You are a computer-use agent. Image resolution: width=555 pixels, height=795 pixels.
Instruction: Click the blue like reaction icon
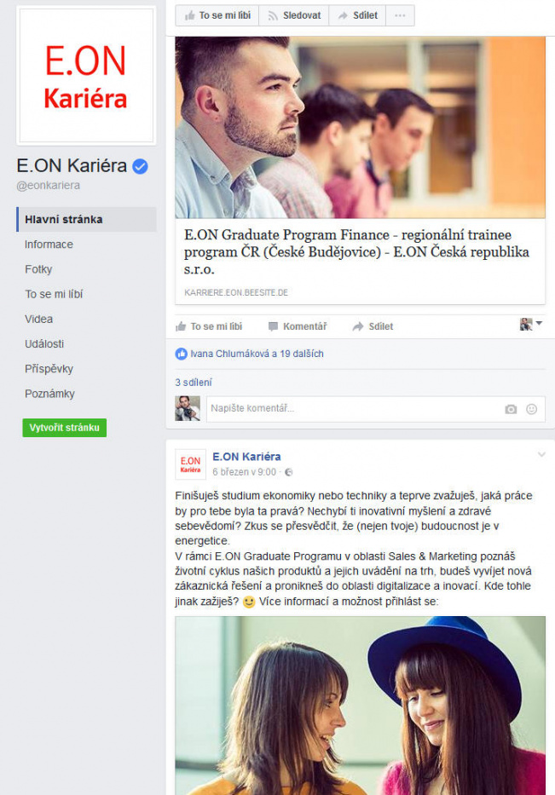[x=181, y=354]
